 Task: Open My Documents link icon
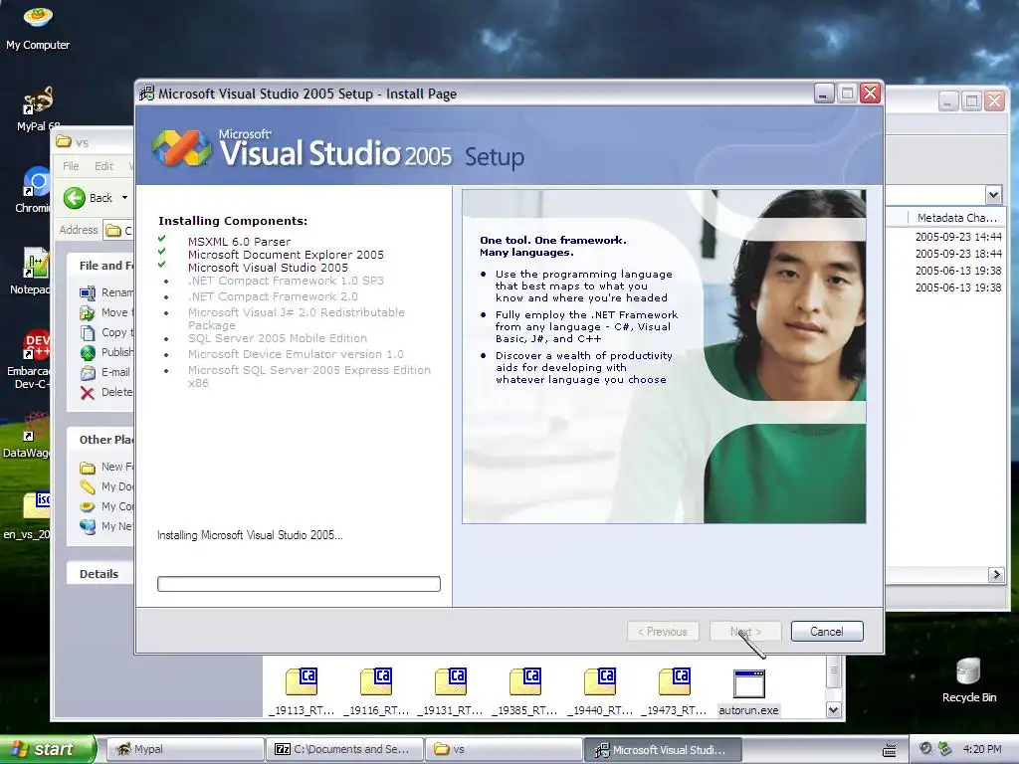(x=88, y=487)
